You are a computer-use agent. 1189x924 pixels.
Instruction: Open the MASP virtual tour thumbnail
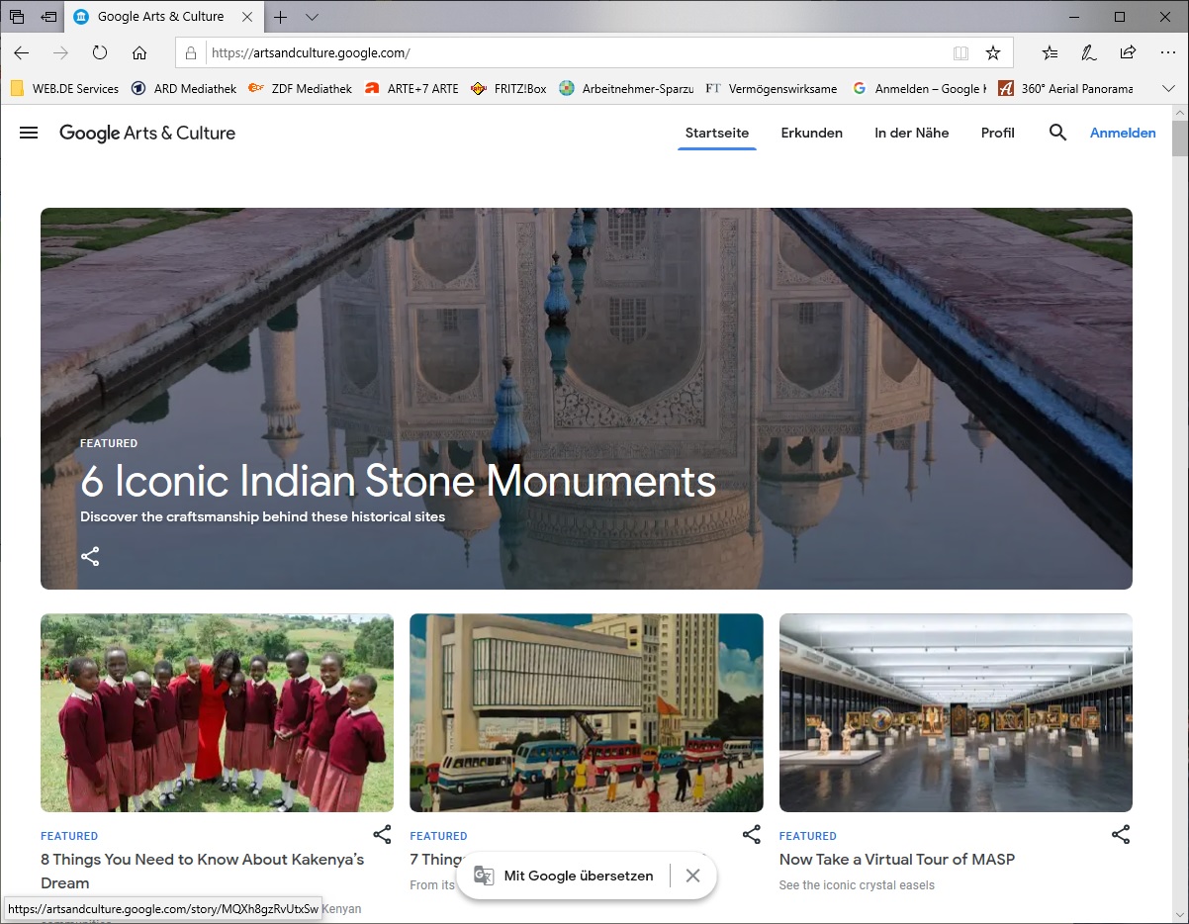[x=956, y=712]
